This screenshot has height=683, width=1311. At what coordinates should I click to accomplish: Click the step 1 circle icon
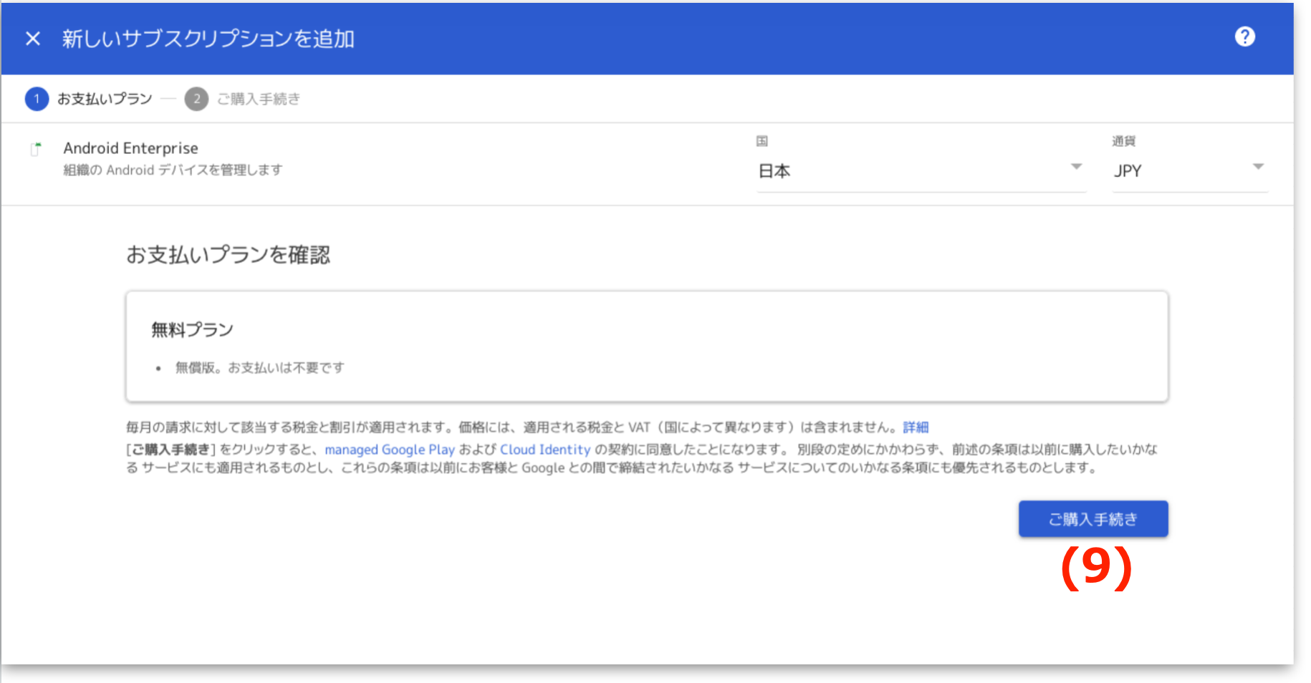pyautogui.click(x=37, y=99)
